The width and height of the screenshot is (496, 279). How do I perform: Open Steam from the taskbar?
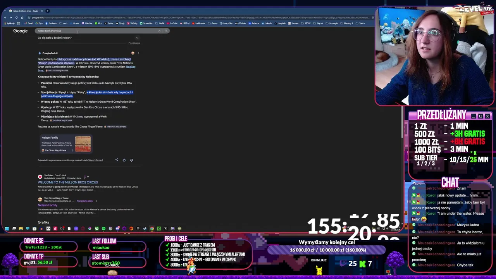click(145, 229)
